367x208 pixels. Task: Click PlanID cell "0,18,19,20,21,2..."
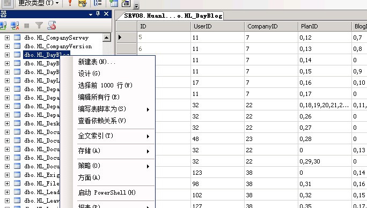tap(325, 105)
